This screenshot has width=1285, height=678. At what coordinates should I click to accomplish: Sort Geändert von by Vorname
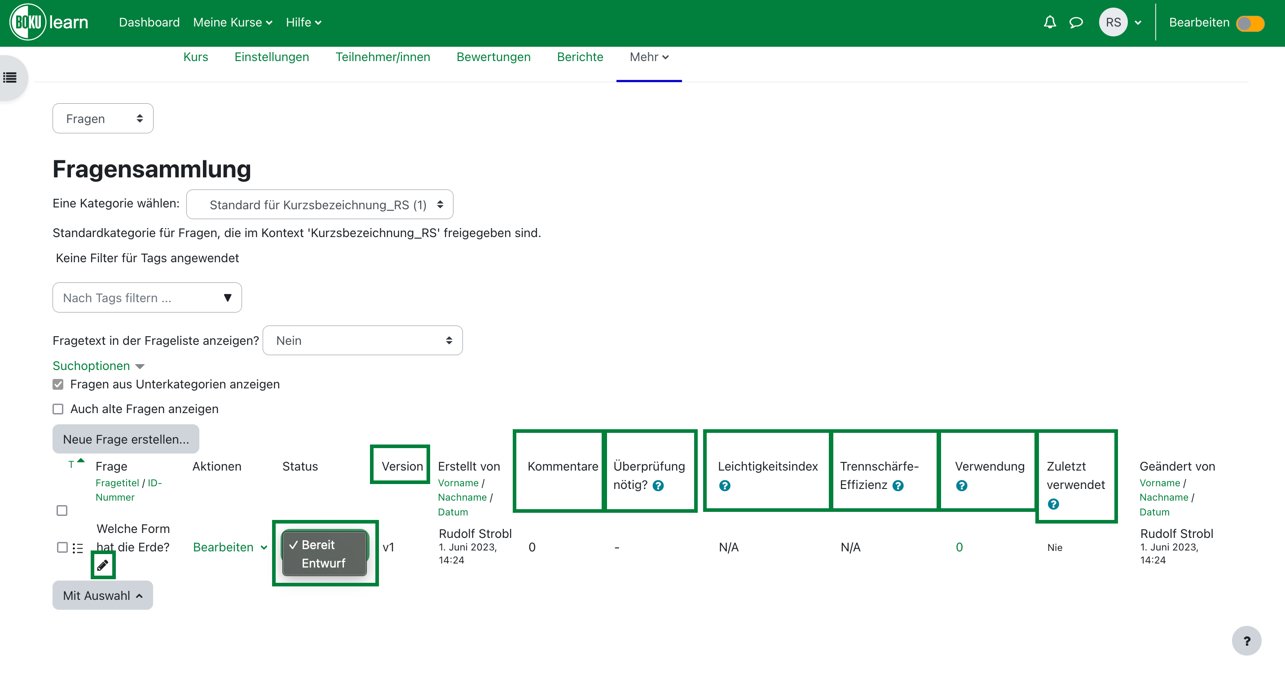(1159, 483)
